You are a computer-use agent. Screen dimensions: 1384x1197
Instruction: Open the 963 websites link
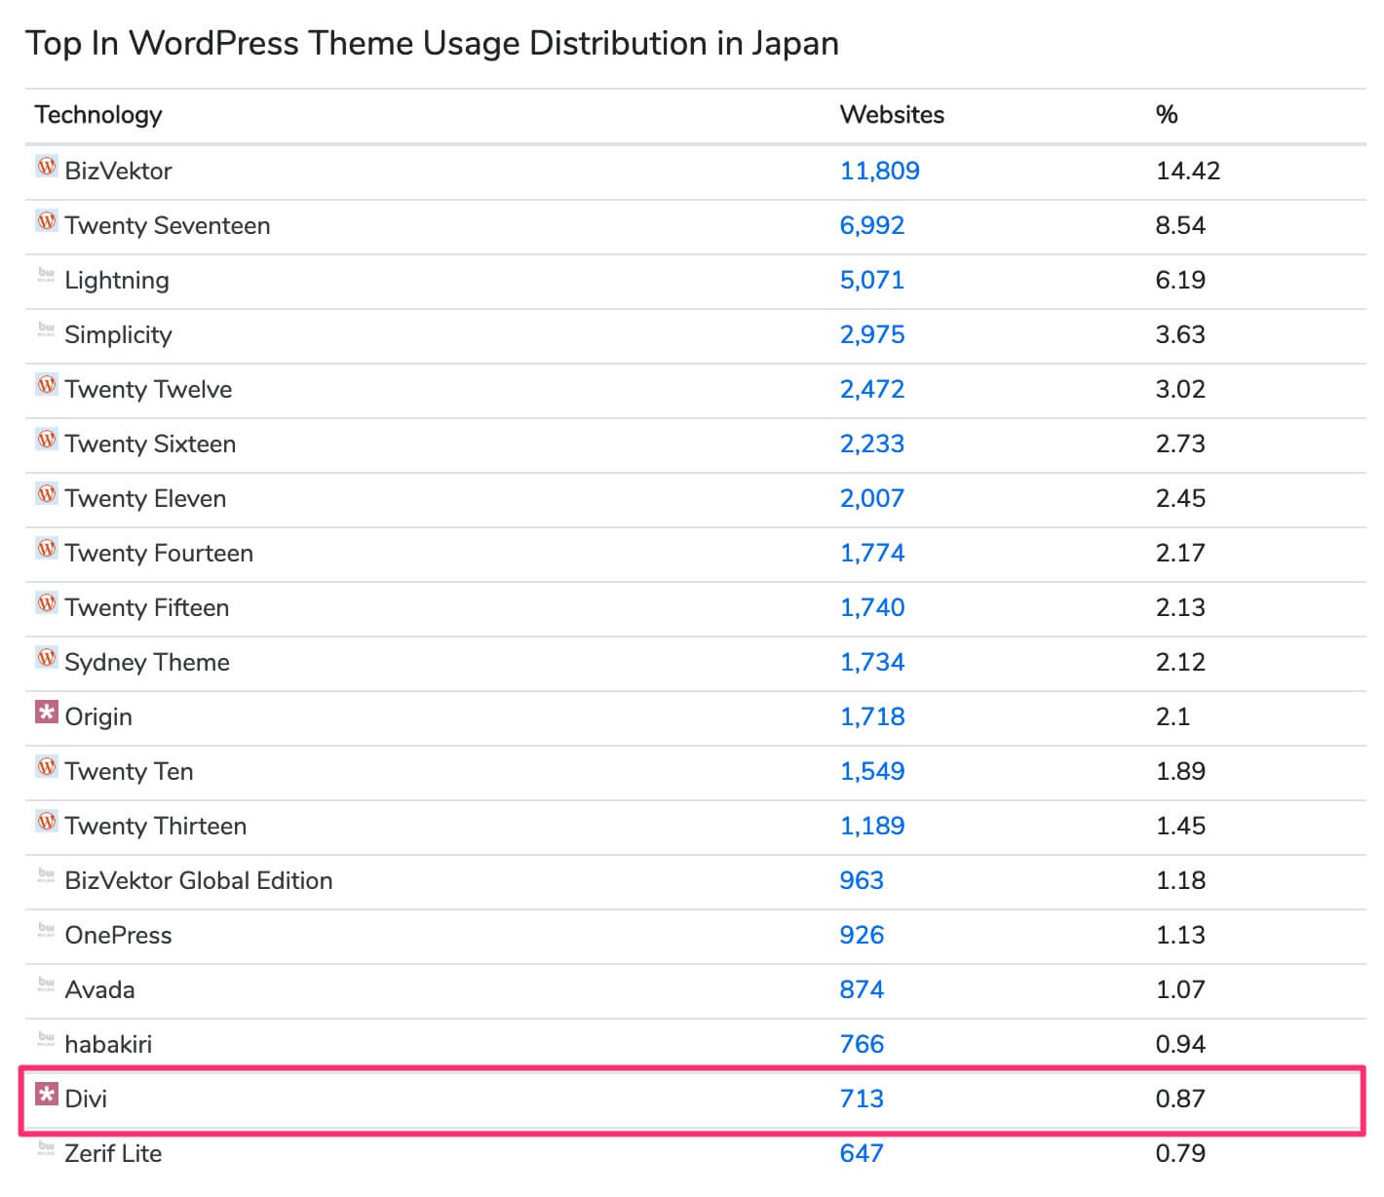point(862,880)
